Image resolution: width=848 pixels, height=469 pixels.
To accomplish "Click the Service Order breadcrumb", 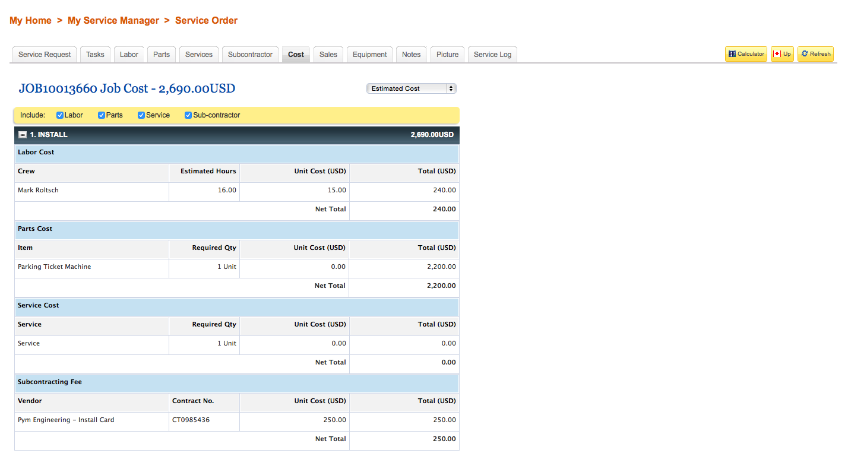I will pos(206,20).
